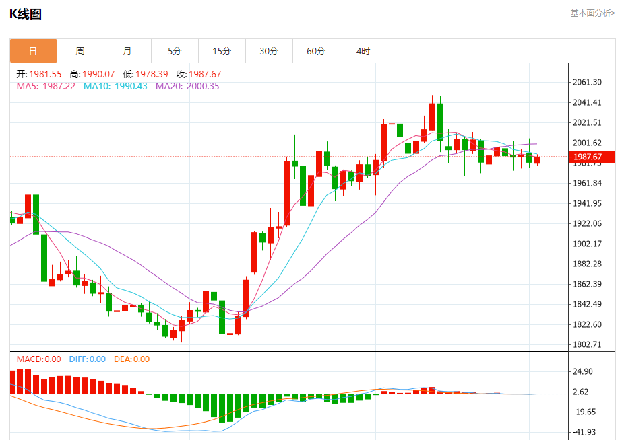Open the 30分 interval tab
This screenshot has height=440, width=622.
[269, 51]
